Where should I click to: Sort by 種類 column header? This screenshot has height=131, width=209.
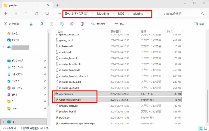[x=144, y=32]
